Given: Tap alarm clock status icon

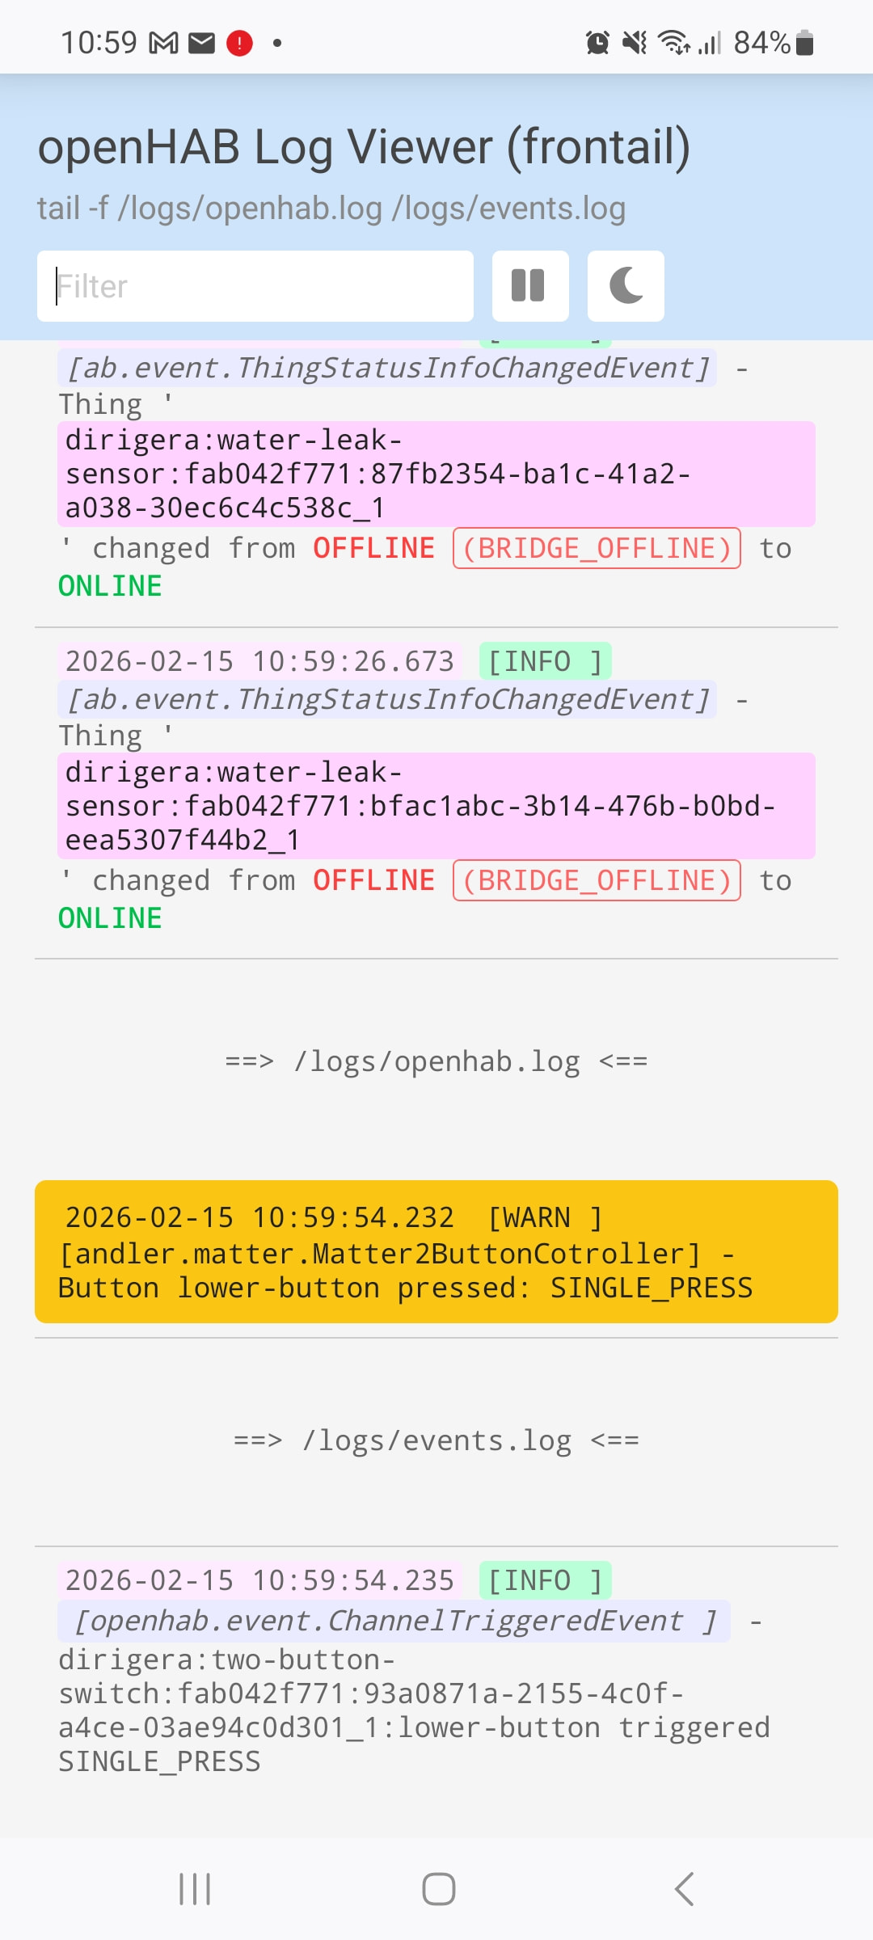Looking at the screenshot, I should point(597,42).
